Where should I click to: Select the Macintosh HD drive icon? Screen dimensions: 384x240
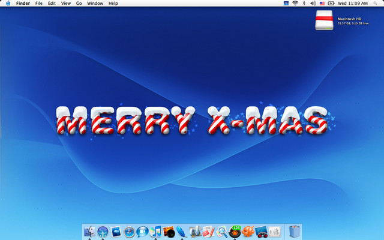(x=324, y=20)
